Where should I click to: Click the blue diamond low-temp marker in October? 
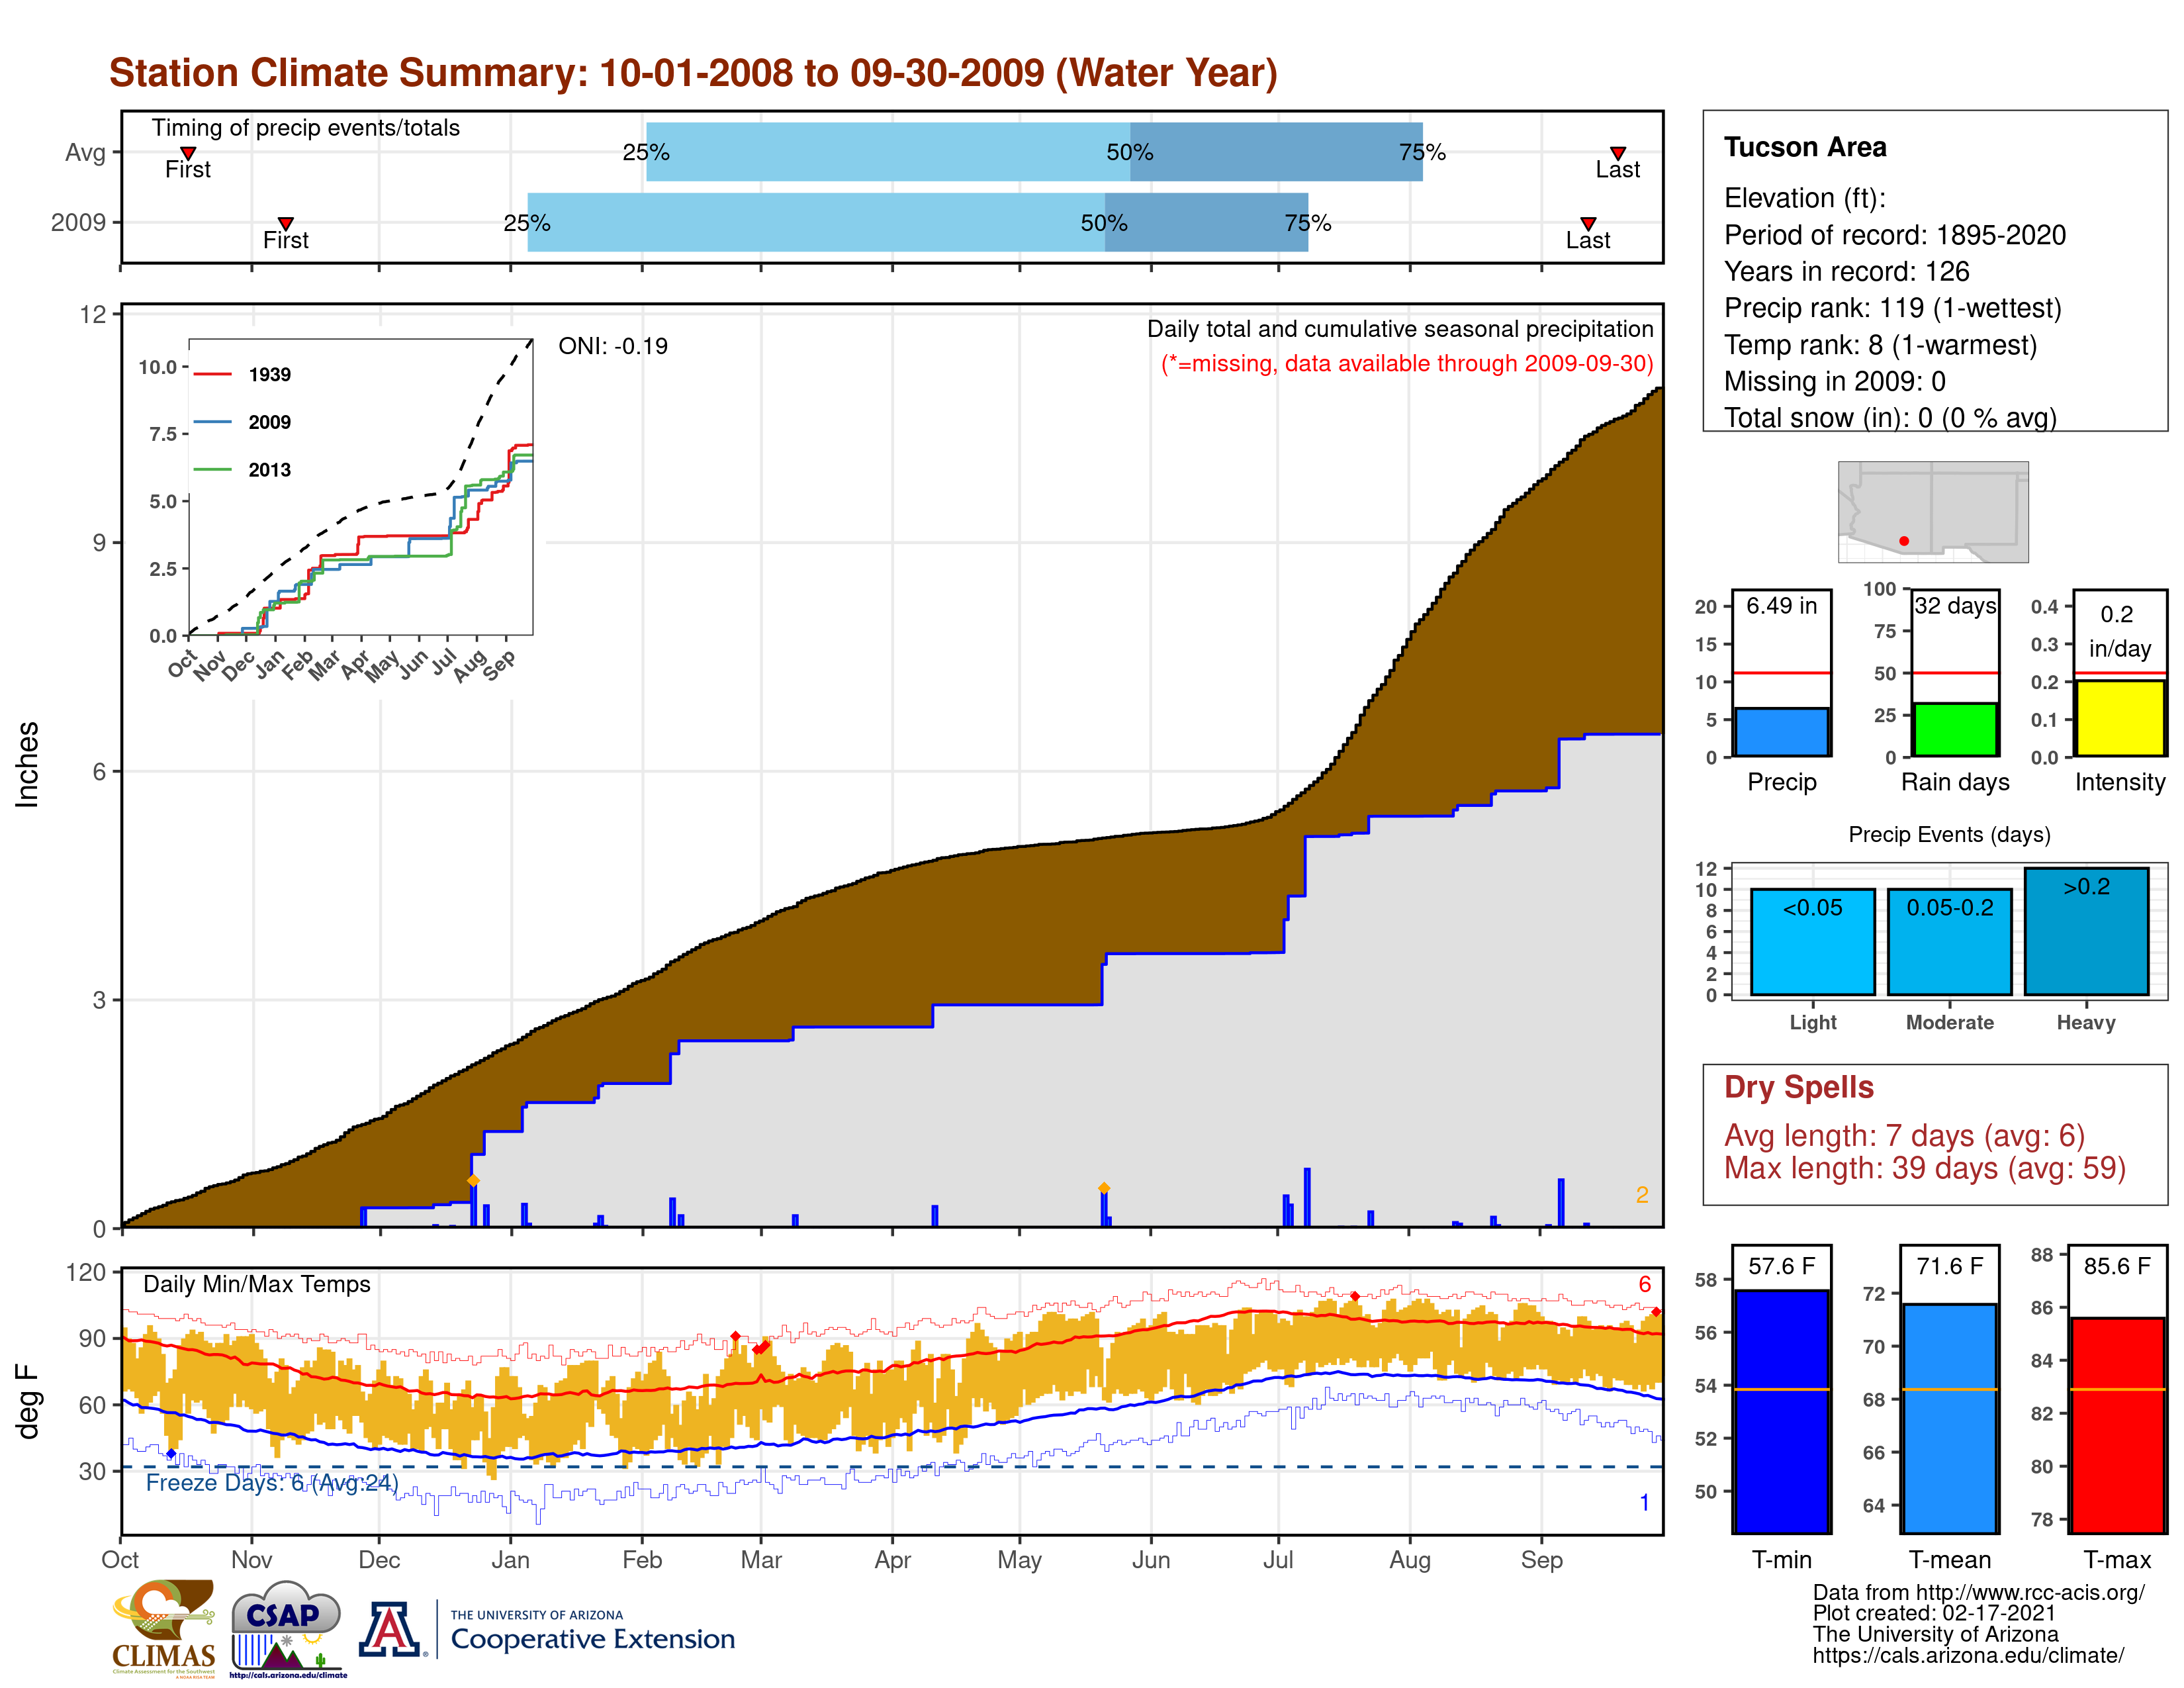tap(171, 1454)
